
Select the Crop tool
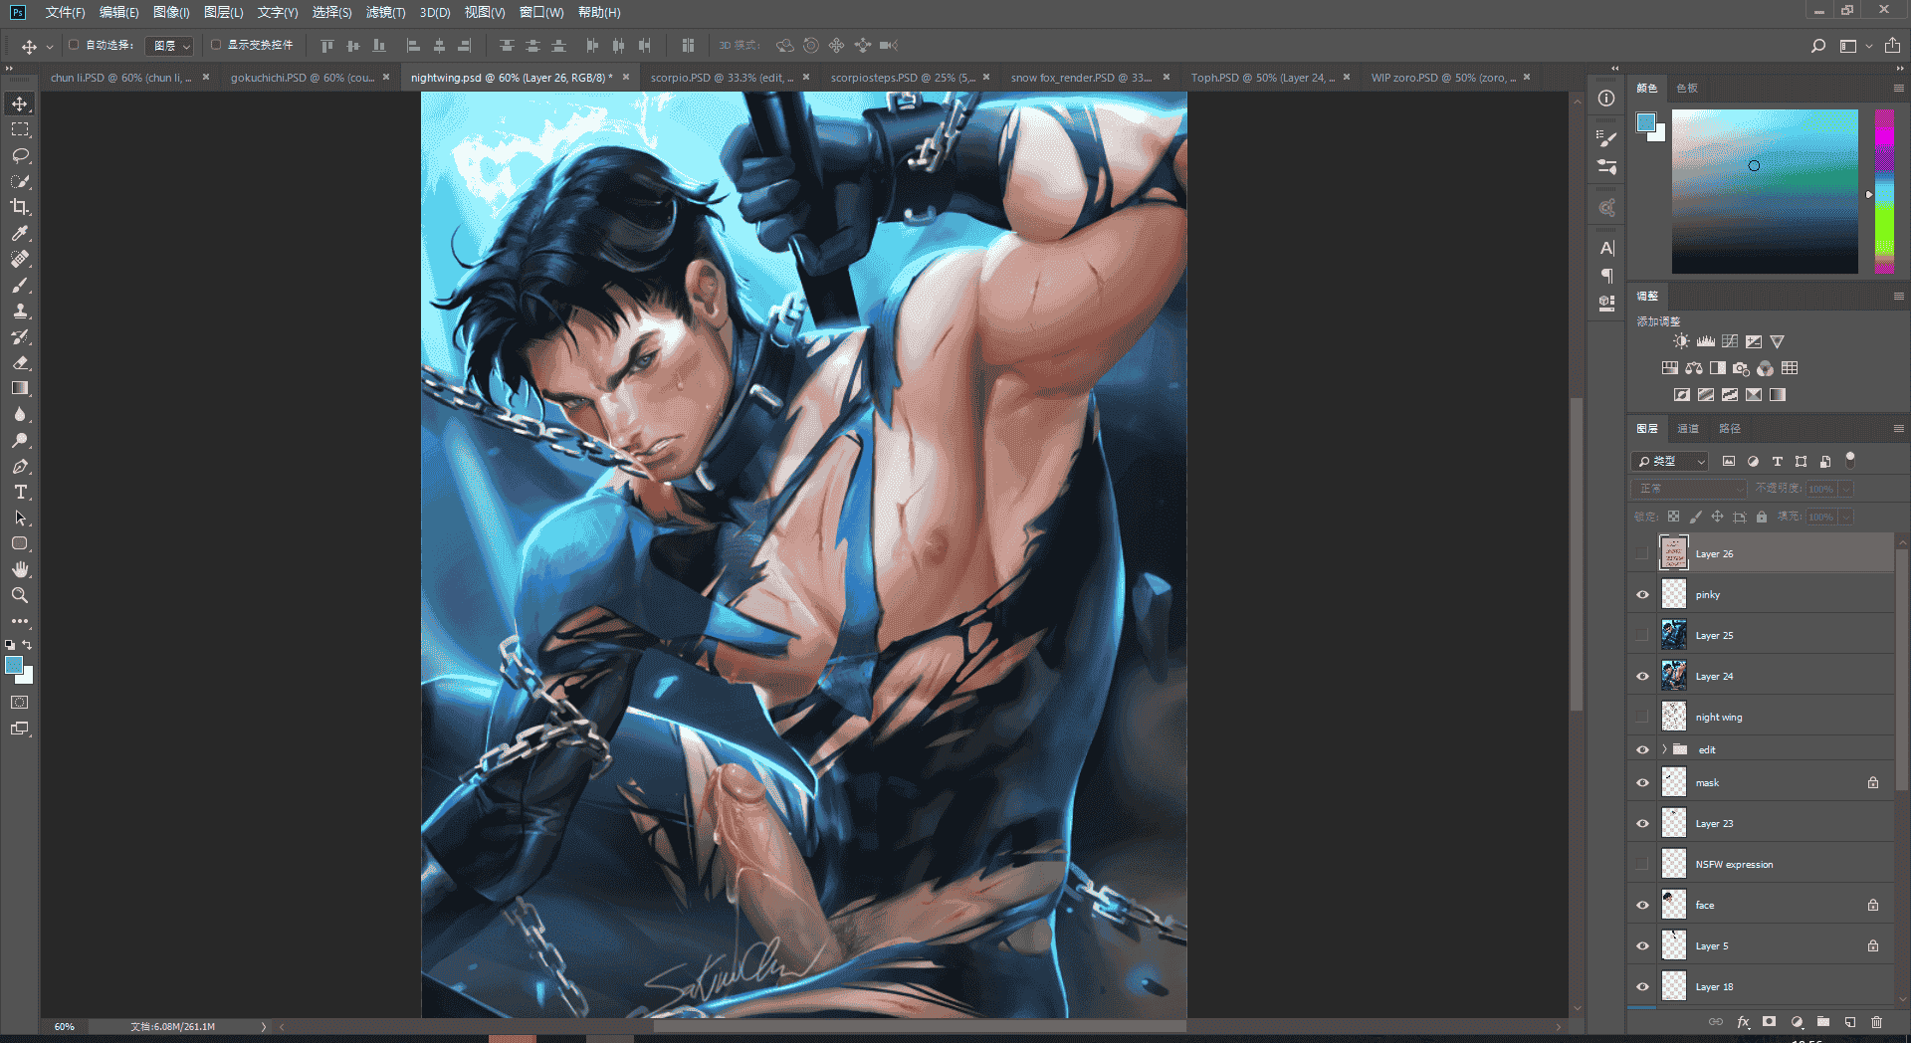click(x=20, y=207)
